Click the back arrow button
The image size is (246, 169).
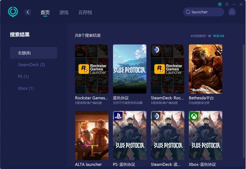tap(28, 12)
